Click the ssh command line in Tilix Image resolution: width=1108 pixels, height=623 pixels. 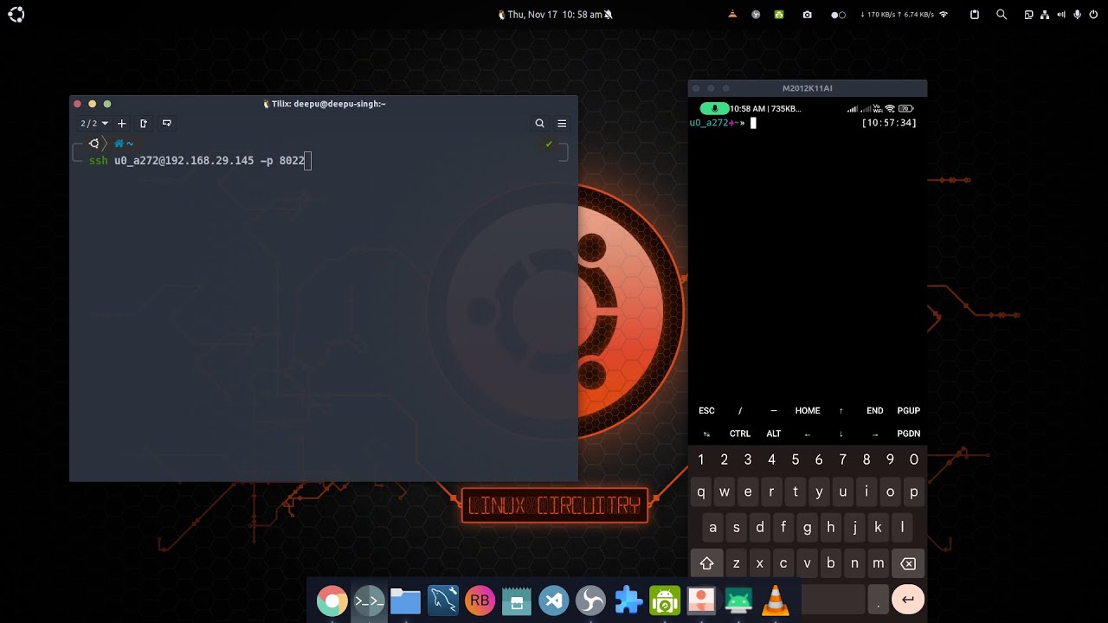[197, 161]
